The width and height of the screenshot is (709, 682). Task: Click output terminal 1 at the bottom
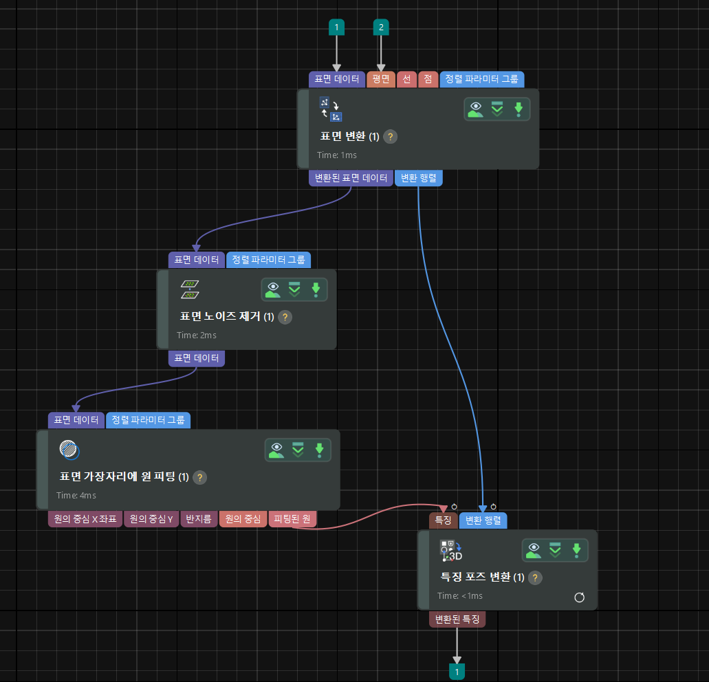[x=457, y=672]
